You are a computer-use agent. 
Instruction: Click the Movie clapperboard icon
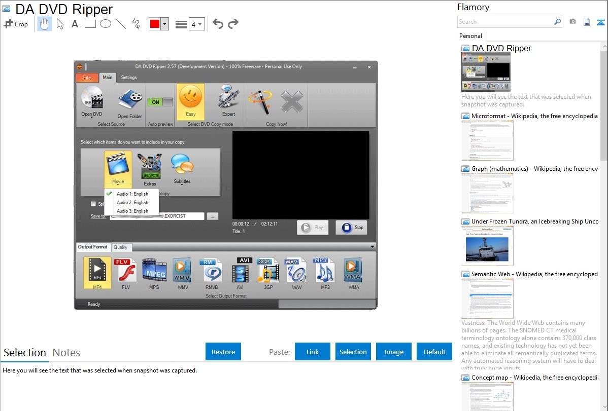(118, 168)
